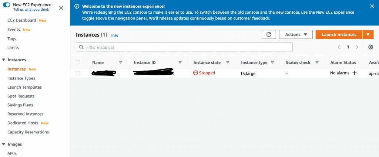Collapse the Instances sidebar section
This screenshot has width=379, height=157.
click(x=3, y=60)
